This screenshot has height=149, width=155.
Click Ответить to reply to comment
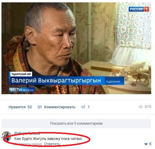[x=52, y=144]
